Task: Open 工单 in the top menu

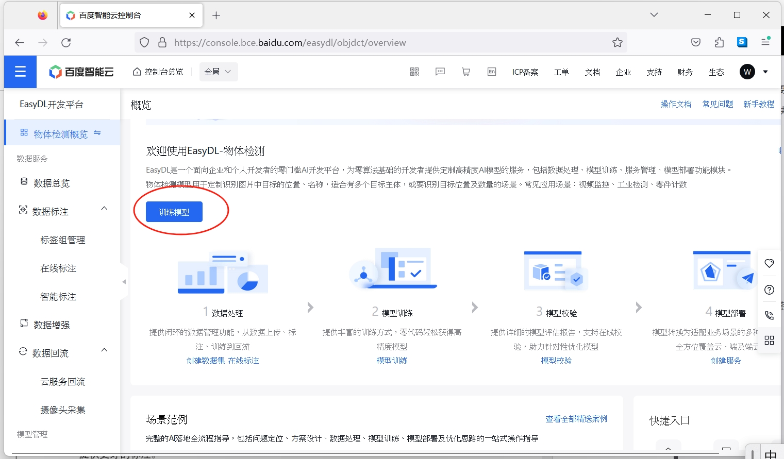Action: (x=561, y=72)
